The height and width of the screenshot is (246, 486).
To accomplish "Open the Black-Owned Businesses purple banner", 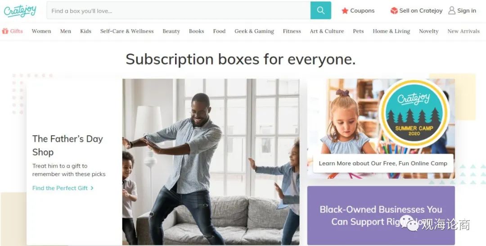I will pyautogui.click(x=381, y=216).
